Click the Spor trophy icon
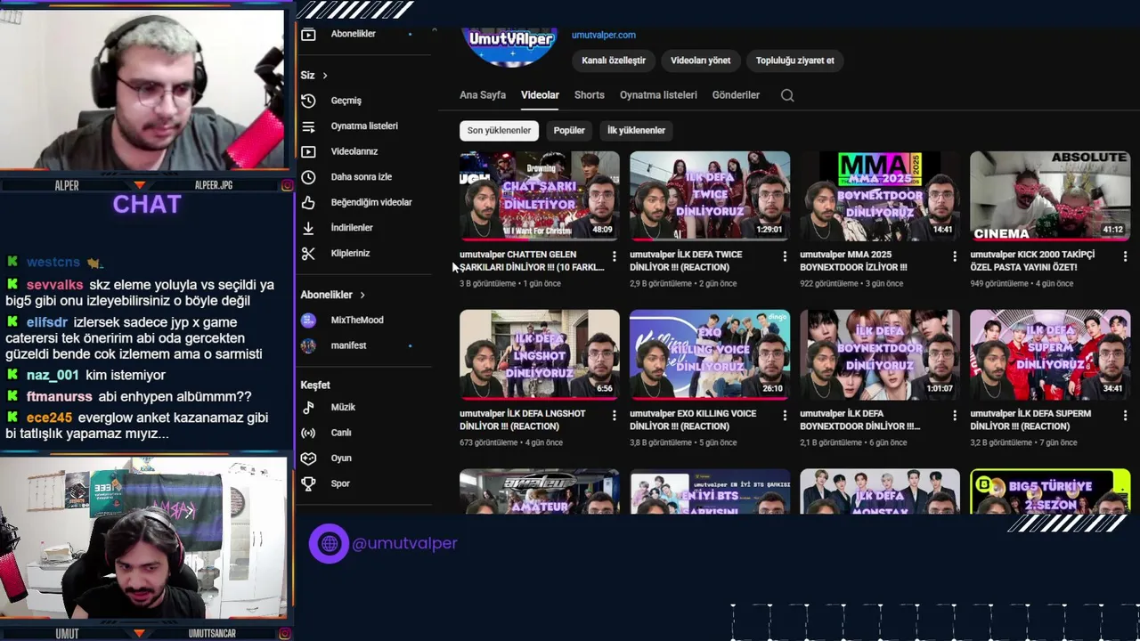Viewport: 1140px width, 641px height. click(x=308, y=483)
